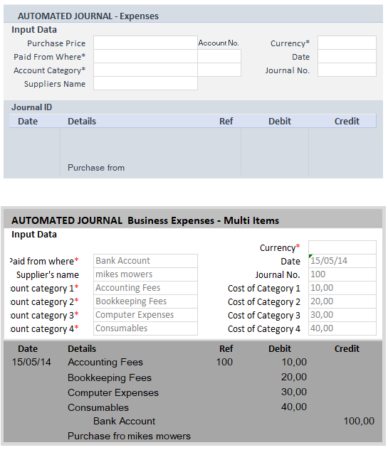The height and width of the screenshot is (450, 388).
Task: Select the 15/05/14 date input cell
Action: point(342,261)
